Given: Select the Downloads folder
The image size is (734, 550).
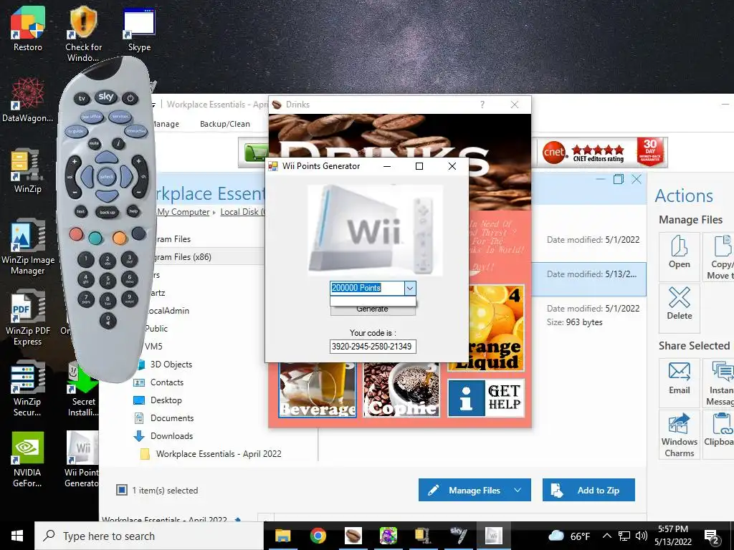Looking at the screenshot, I should (x=171, y=436).
